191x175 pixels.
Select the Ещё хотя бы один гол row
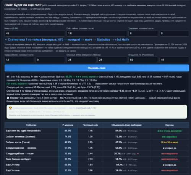coord(97,131)
